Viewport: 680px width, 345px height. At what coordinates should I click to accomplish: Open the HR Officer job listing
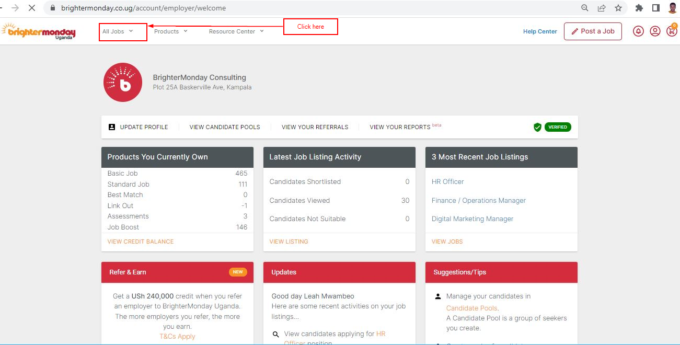[x=447, y=182]
